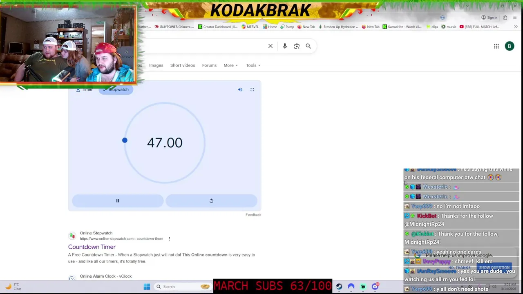523x294 pixels.
Task: Open the Windows Start menu
Action: (147, 287)
